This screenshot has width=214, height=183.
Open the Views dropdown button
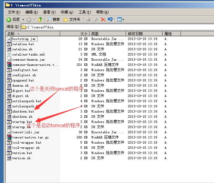[121, 20]
